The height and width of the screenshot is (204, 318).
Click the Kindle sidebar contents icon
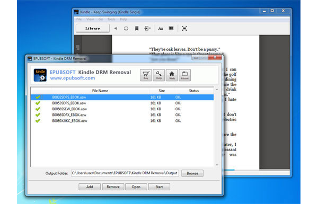pos(78,48)
